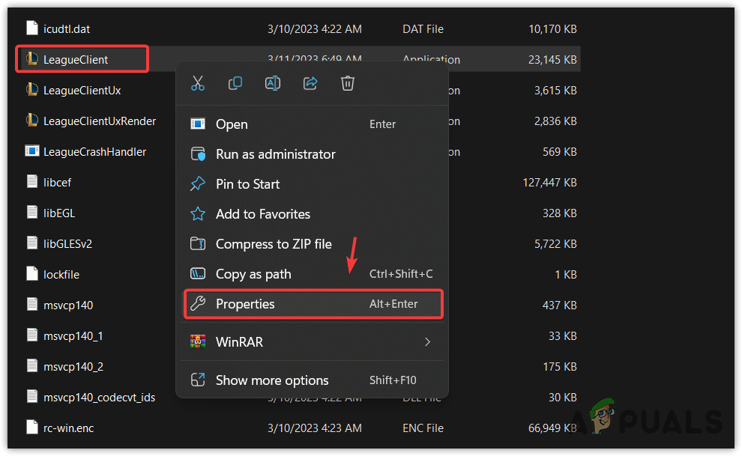Select Add to Favorites
The width and height of the screenshot is (742, 456).
point(312,214)
